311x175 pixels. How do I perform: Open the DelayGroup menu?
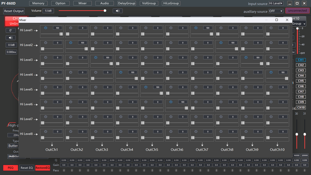point(127,3)
